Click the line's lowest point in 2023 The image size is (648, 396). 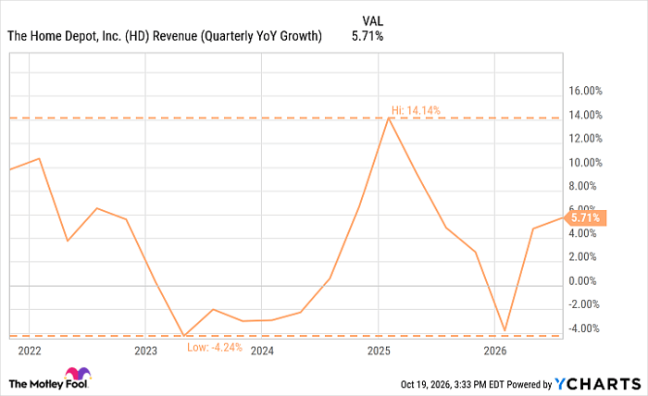(x=184, y=335)
